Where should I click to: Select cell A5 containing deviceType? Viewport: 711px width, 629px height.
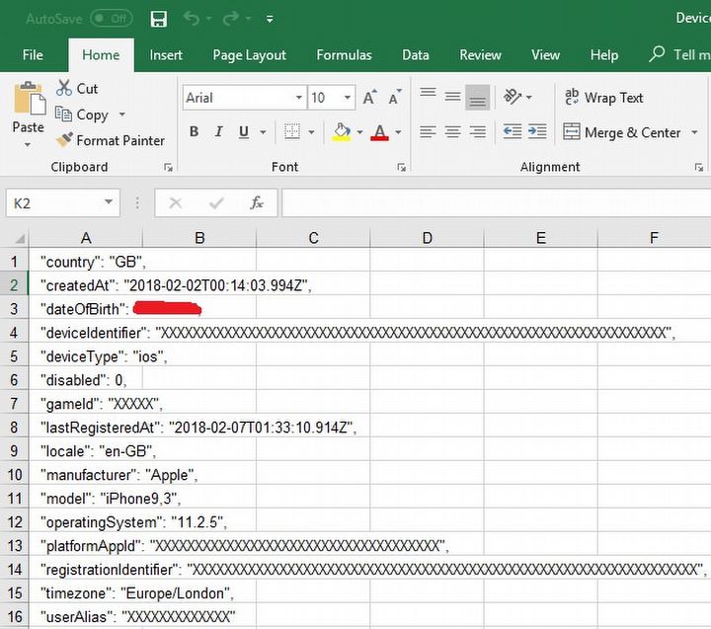pyautogui.click(x=86, y=356)
